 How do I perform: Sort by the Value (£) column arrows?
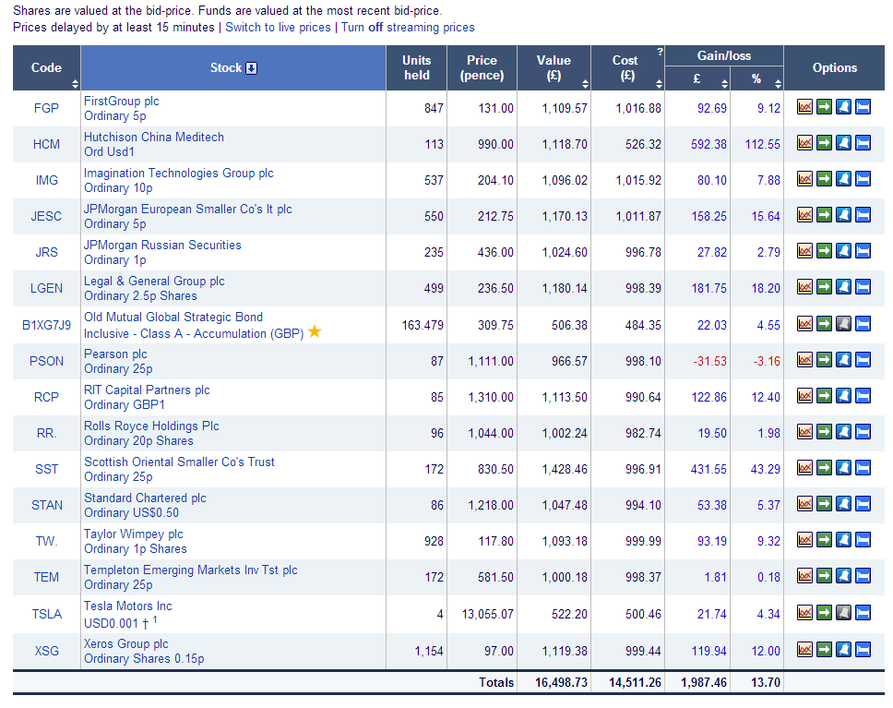[585, 84]
